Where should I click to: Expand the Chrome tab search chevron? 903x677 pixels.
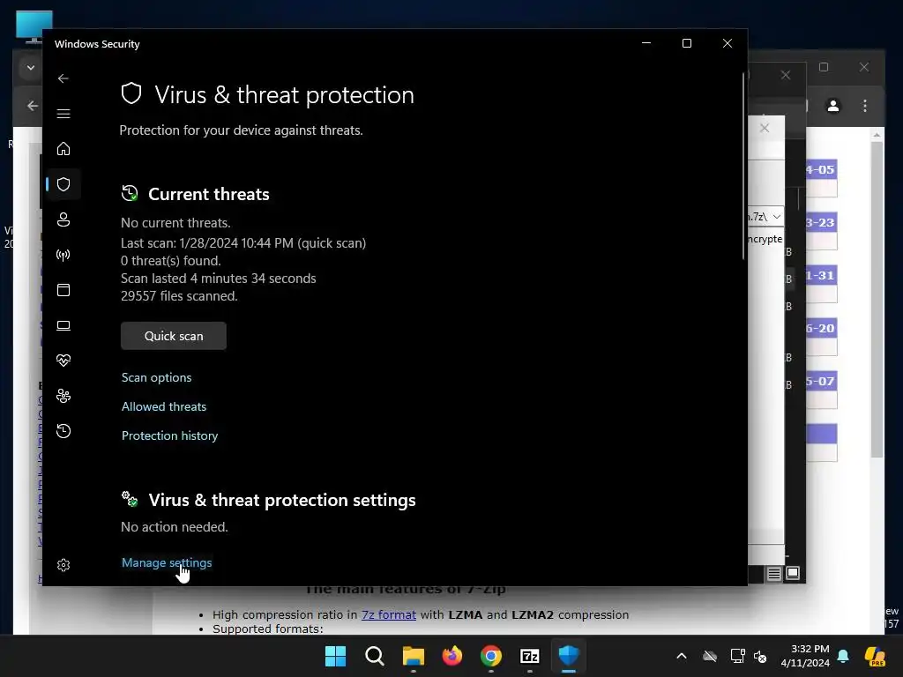coord(31,67)
